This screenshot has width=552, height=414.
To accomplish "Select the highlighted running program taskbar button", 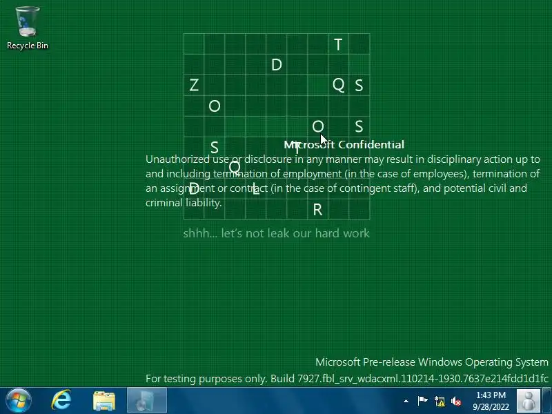I will [x=147, y=401].
